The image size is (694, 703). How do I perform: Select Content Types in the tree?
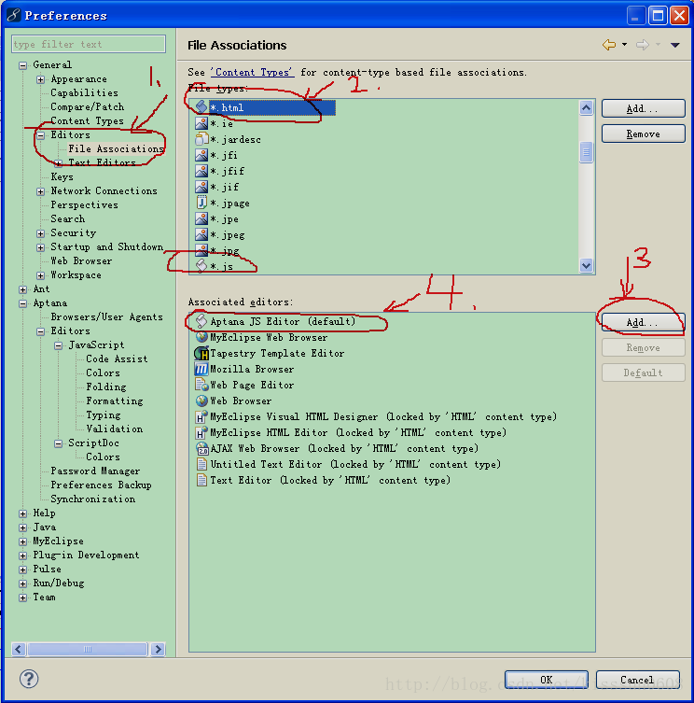click(87, 121)
